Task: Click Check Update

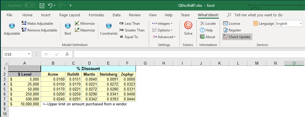Action: coord(237,37)
